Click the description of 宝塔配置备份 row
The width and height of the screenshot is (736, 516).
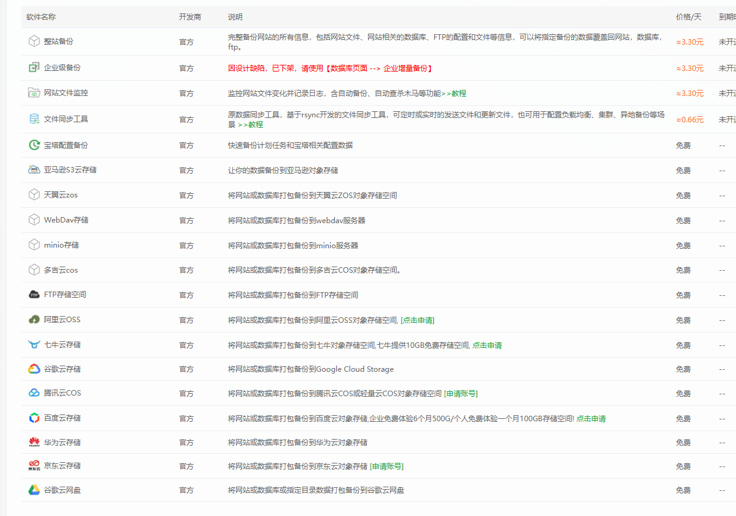tap(290, 146)
